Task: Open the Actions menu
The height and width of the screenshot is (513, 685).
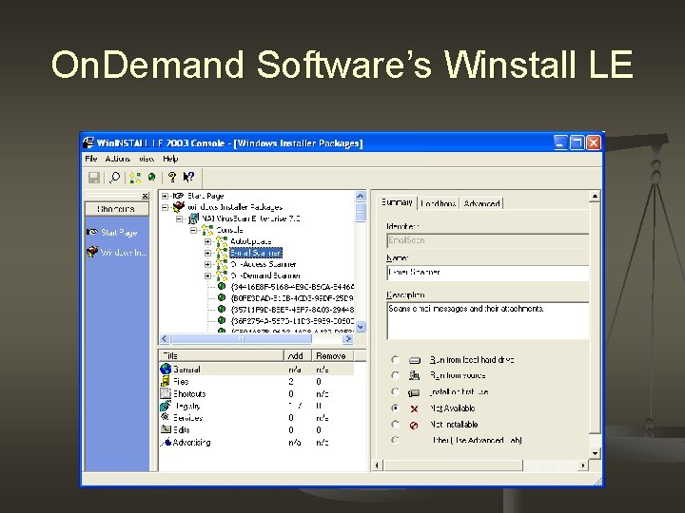Action: 118,159
